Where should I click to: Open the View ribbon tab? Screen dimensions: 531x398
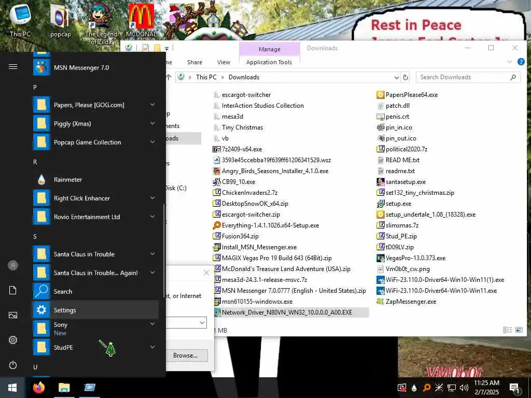point(223,62)
